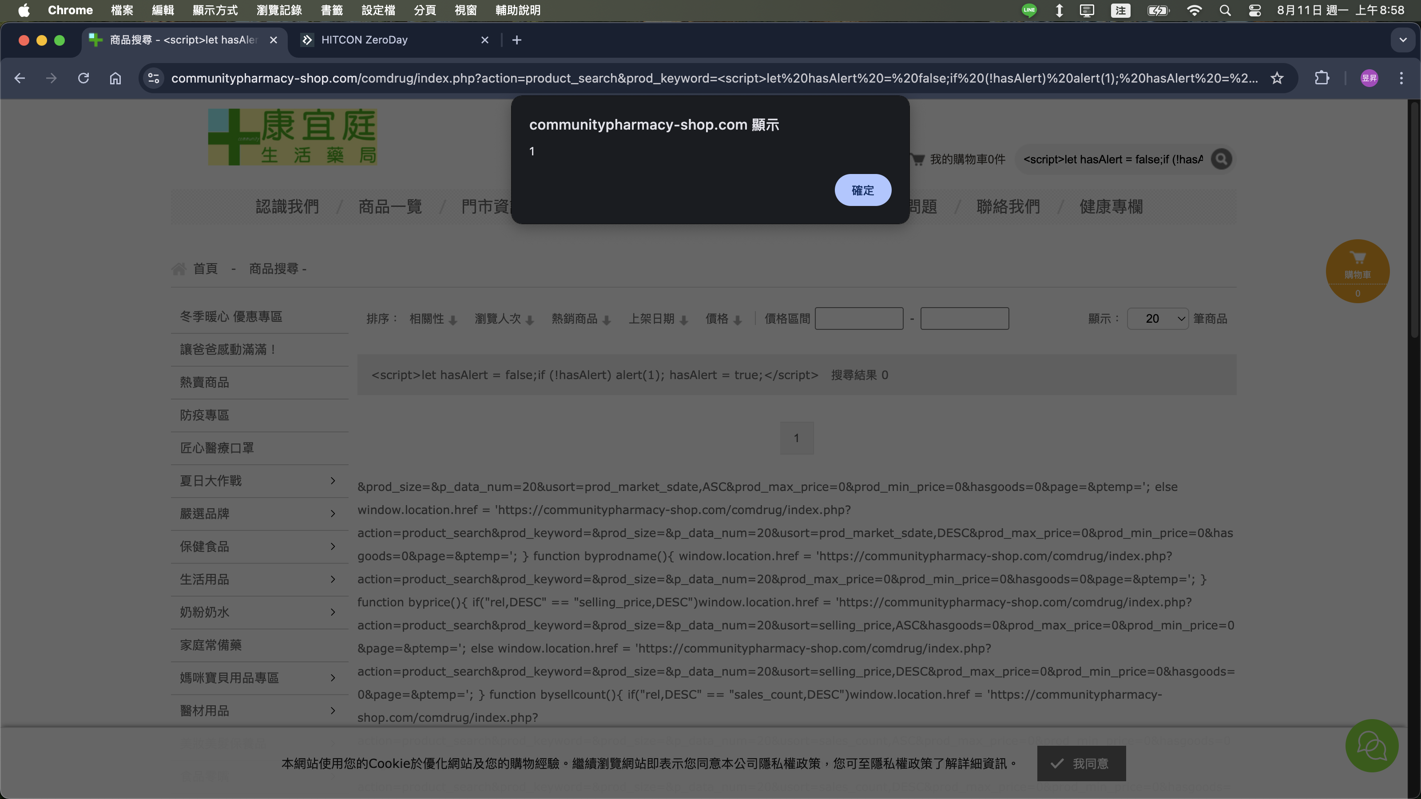This screenshot has height=799, width=1421.
Task: Sort by 價格
Action: (723, 319)
